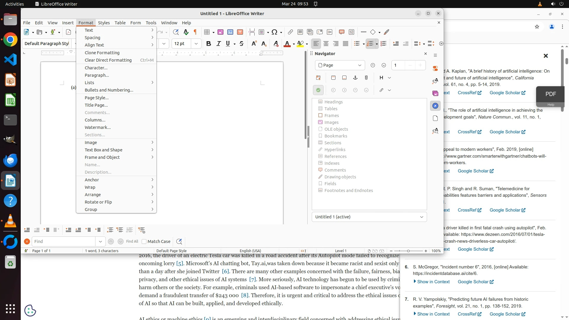
Task: Center align text via toolbar icon
Action: pos(326,44)
